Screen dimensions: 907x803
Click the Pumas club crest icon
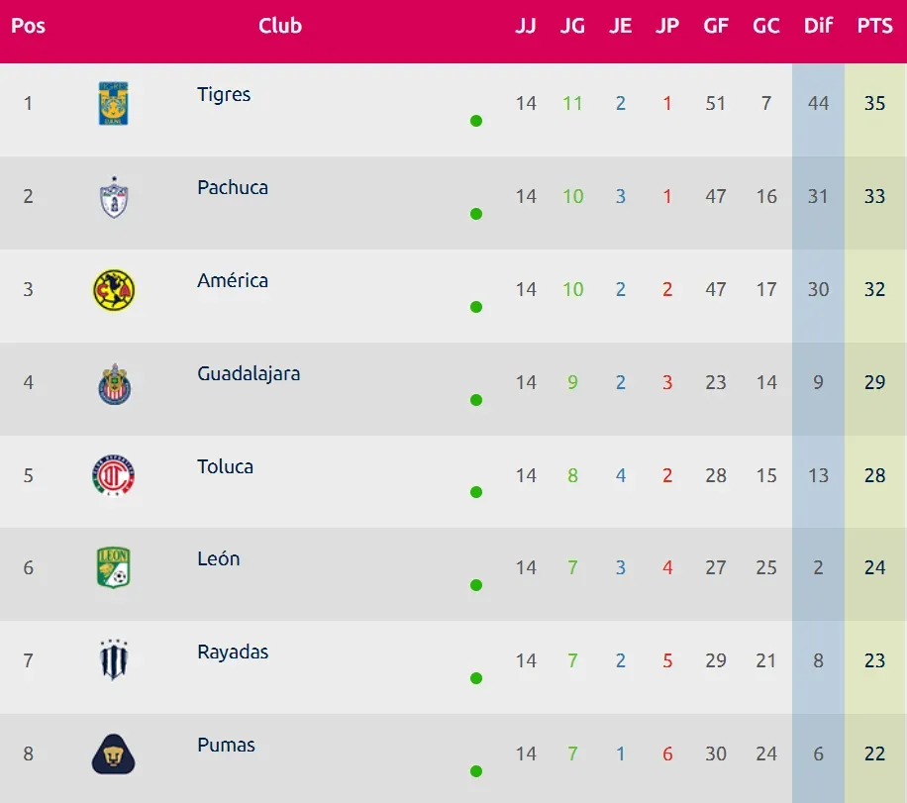114,753
